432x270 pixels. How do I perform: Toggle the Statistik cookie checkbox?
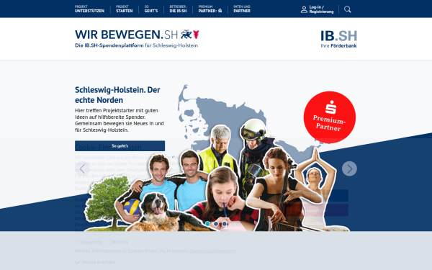[109, 242]
